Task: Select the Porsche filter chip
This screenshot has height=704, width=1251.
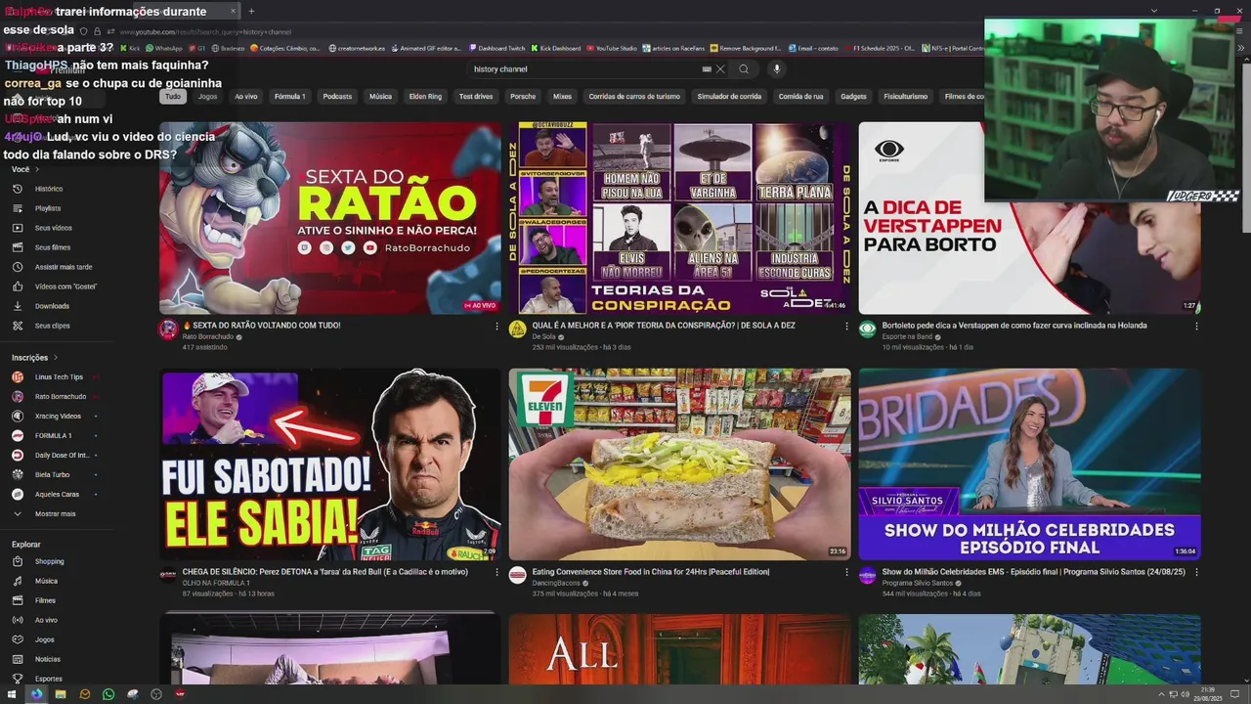Action: pos(523,97)
